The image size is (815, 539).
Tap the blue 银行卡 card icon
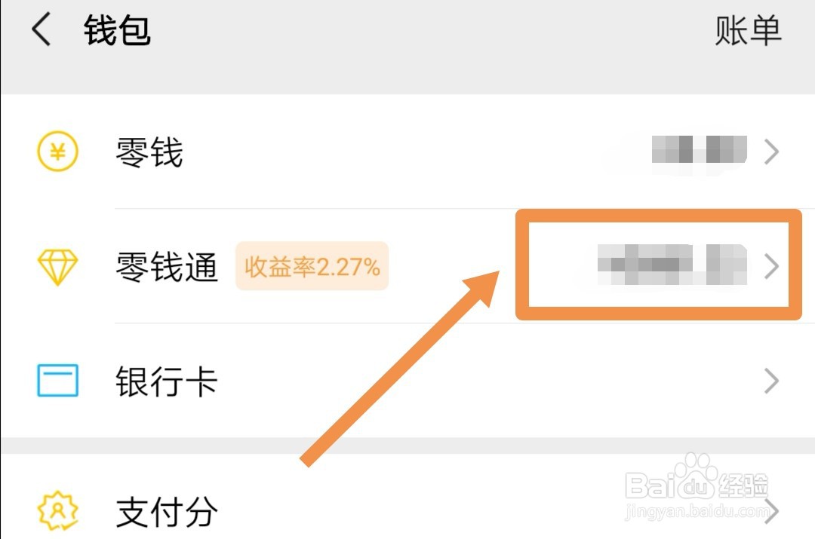[57, 380]
